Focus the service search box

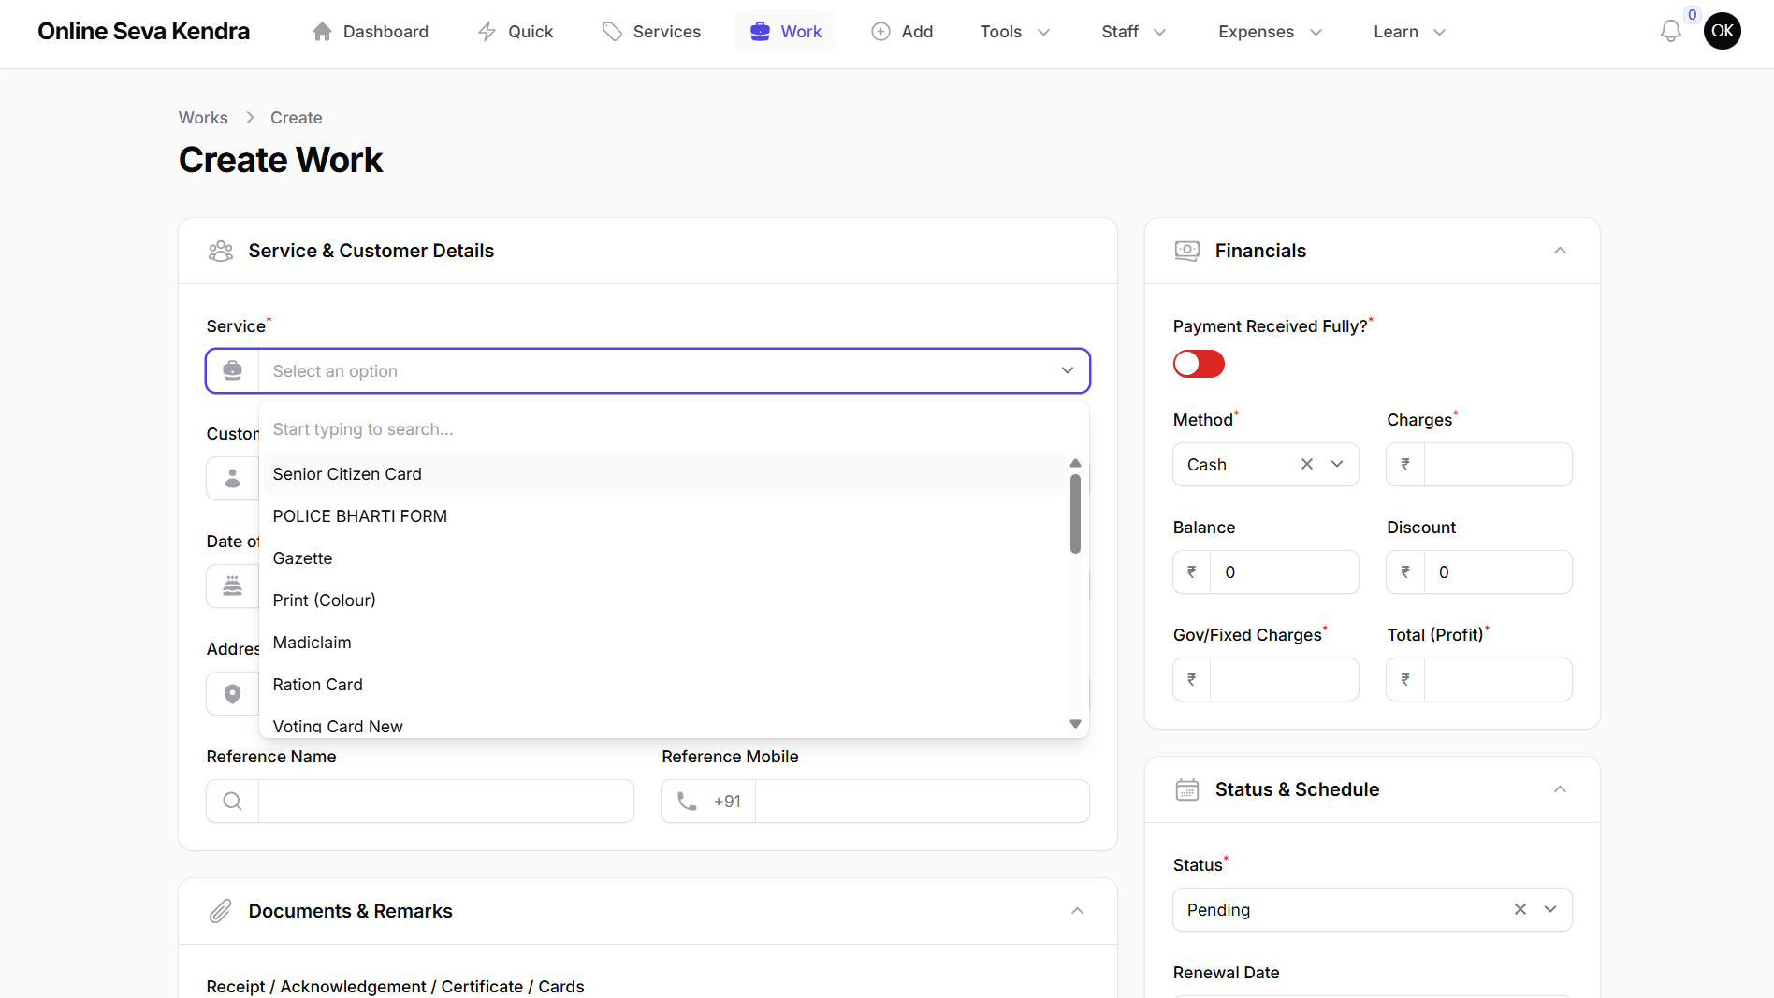(x=674, y=429)
